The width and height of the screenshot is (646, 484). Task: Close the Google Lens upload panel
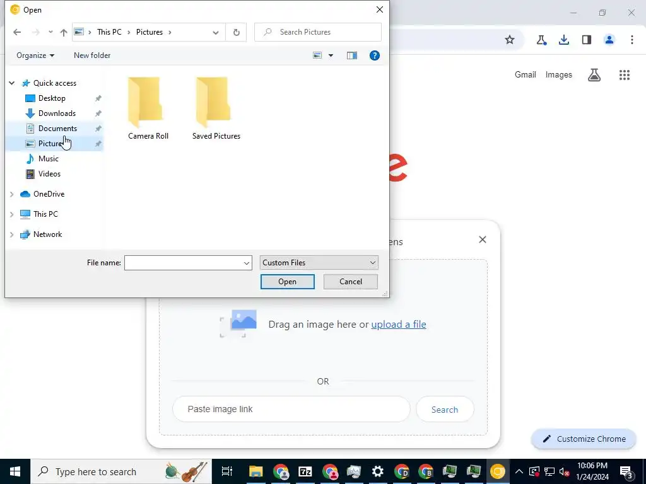(x=483, y=239)
